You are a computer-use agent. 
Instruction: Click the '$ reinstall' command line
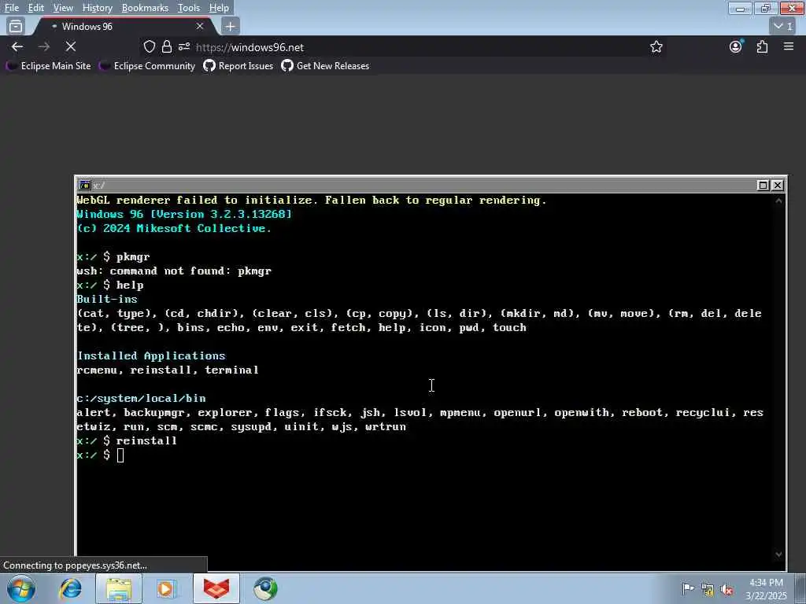pos(127,440)
